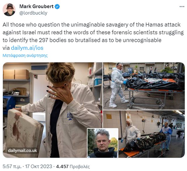Open the outdoor stretchers photo thumbnail
187x171 pixels.
coord(144,86)
